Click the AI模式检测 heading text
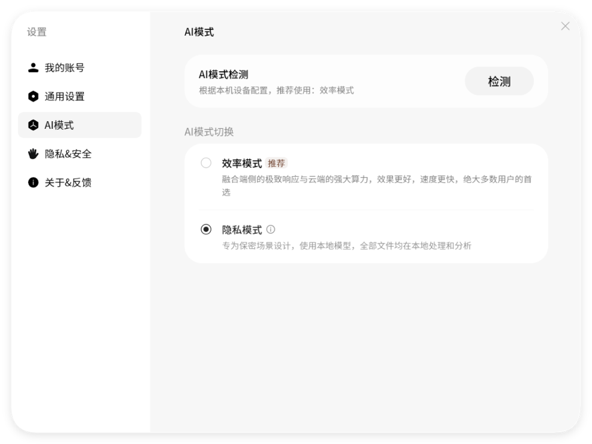The image size is (592, 444). coord(223,75)
